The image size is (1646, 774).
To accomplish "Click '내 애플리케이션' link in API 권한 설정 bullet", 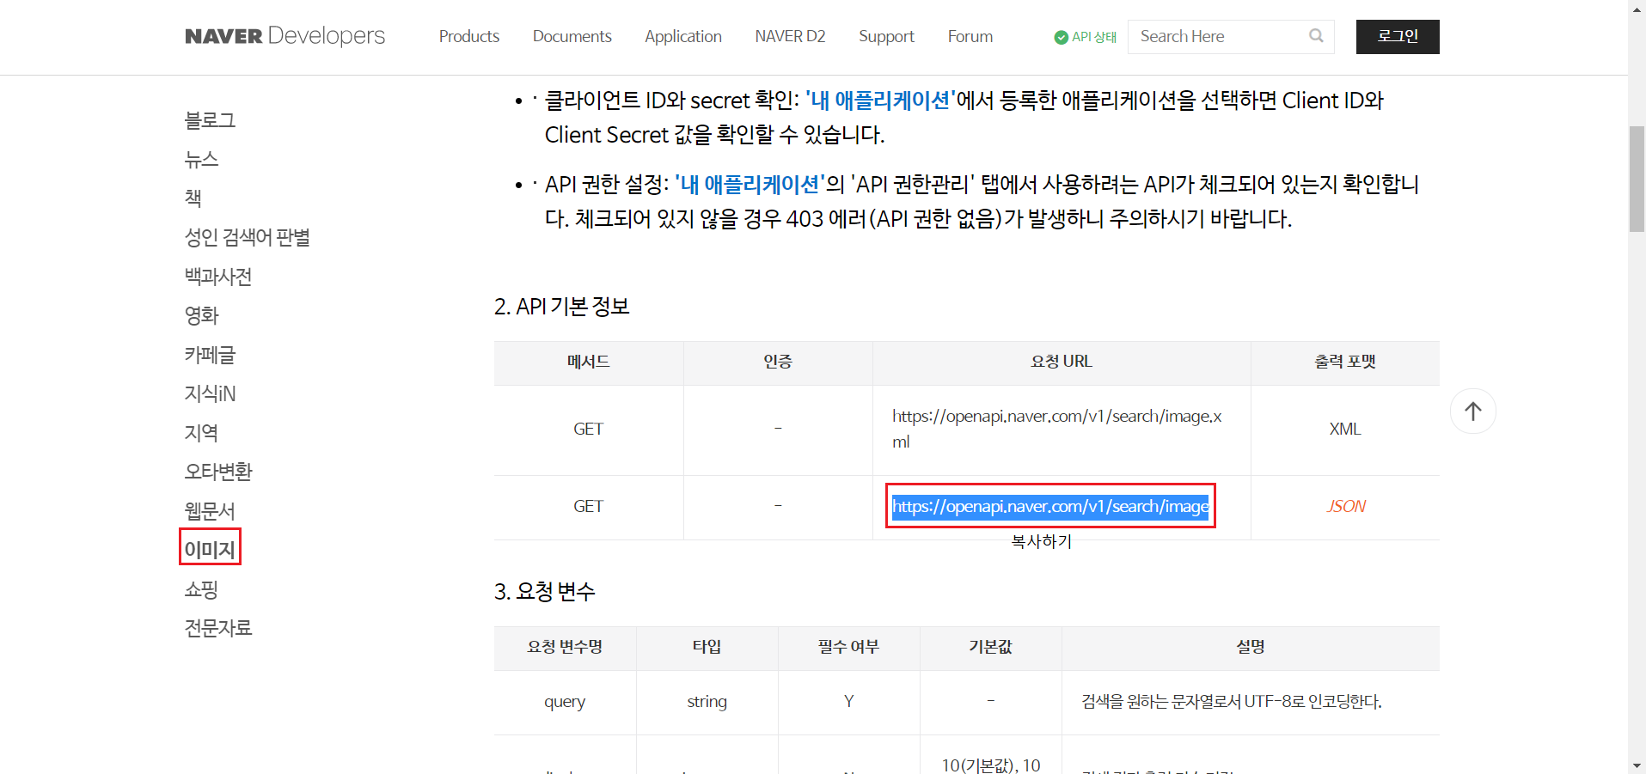I will click(x=750, y=185).
